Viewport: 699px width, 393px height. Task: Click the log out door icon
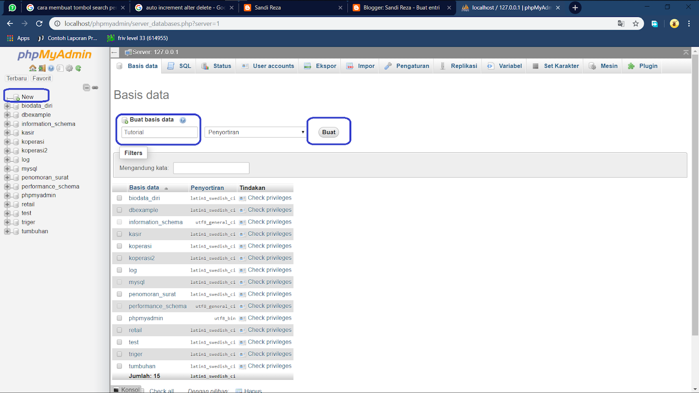(x=42, y=68)
